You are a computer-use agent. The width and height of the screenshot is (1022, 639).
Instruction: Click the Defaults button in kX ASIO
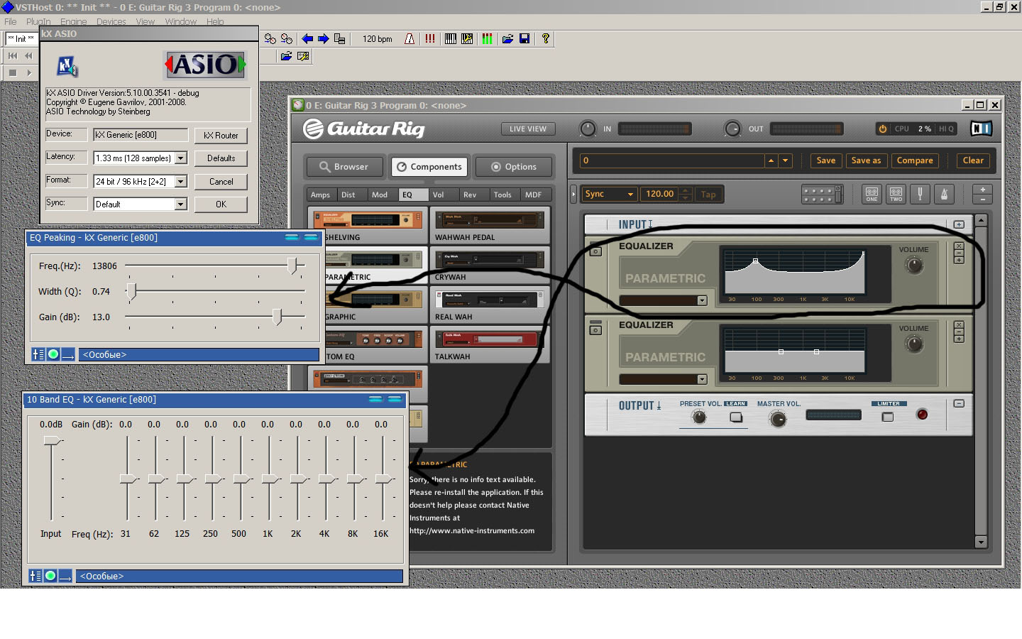point(221,158)
